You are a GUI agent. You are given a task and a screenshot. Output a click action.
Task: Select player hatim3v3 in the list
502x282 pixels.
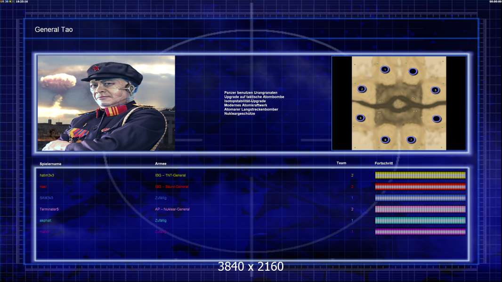click(x=47, y=175)
